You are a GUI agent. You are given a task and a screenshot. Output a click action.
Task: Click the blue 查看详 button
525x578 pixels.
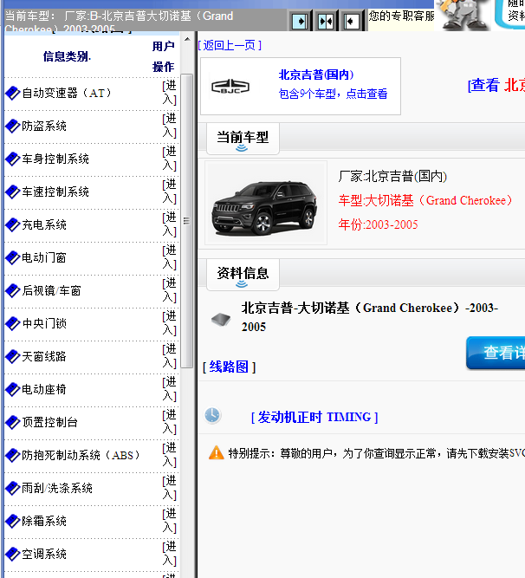[496, 353]
